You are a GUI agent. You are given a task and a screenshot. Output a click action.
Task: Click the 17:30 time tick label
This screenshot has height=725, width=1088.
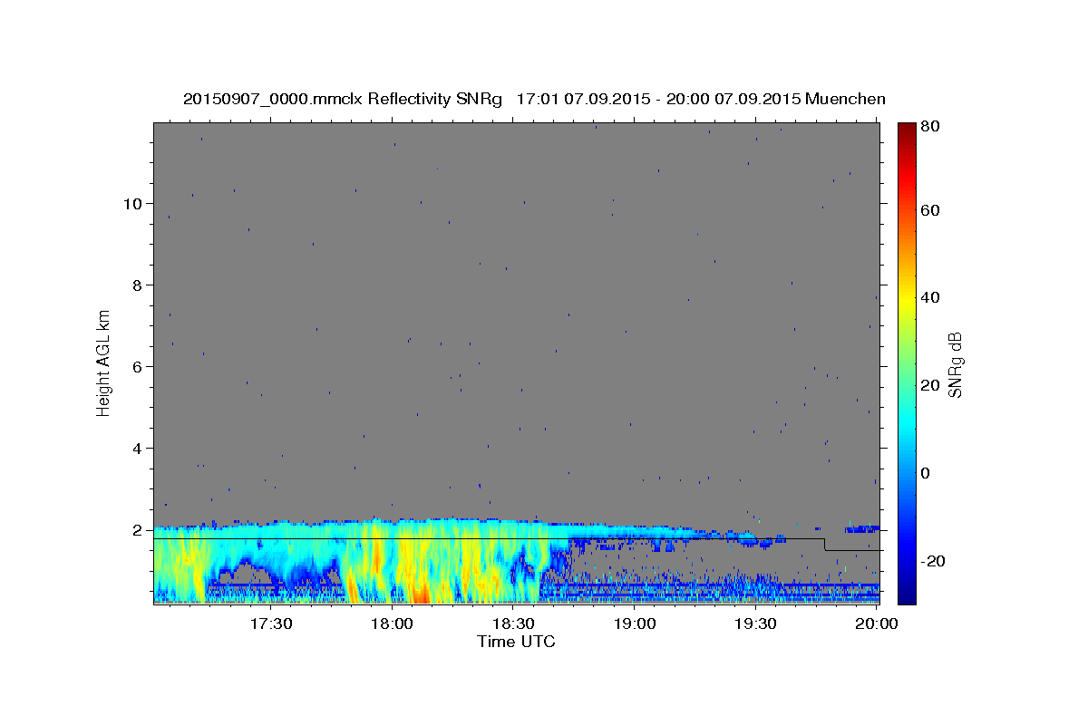271,623
